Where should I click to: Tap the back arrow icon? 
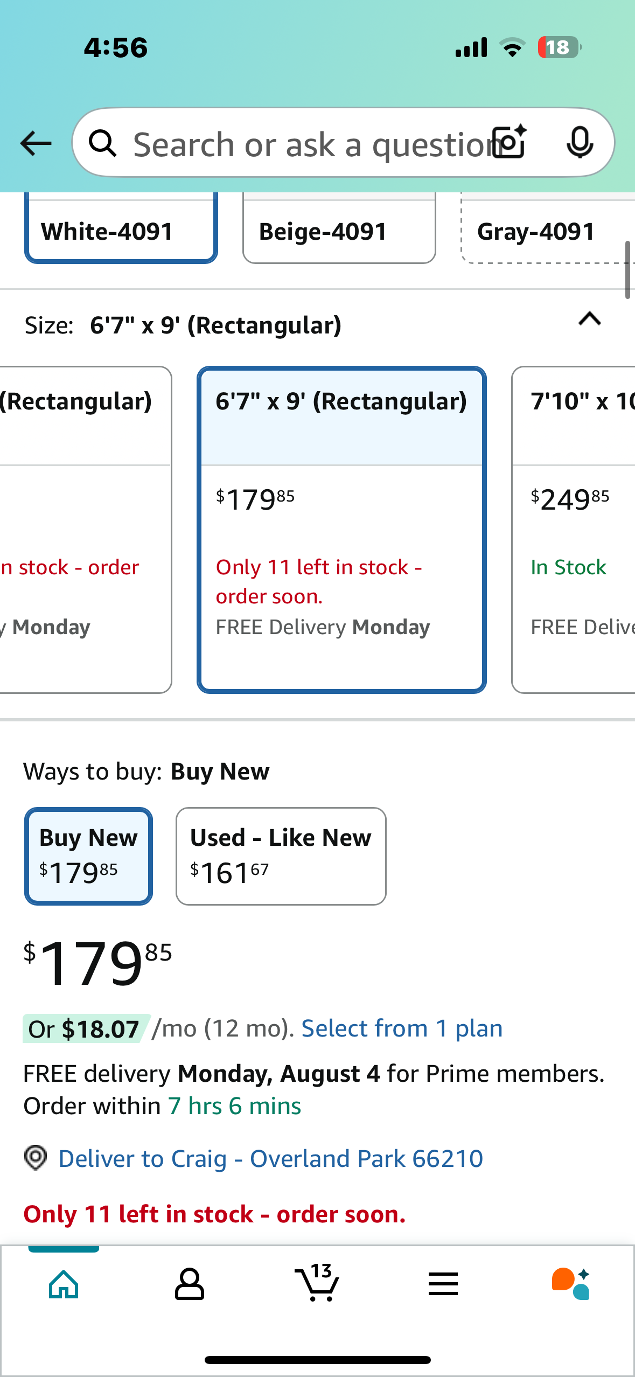click(x=36, y=143)
